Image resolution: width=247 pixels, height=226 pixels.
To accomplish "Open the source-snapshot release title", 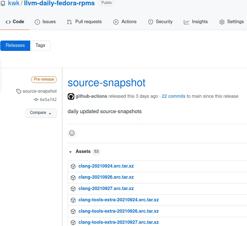I will tap(107, 83).
